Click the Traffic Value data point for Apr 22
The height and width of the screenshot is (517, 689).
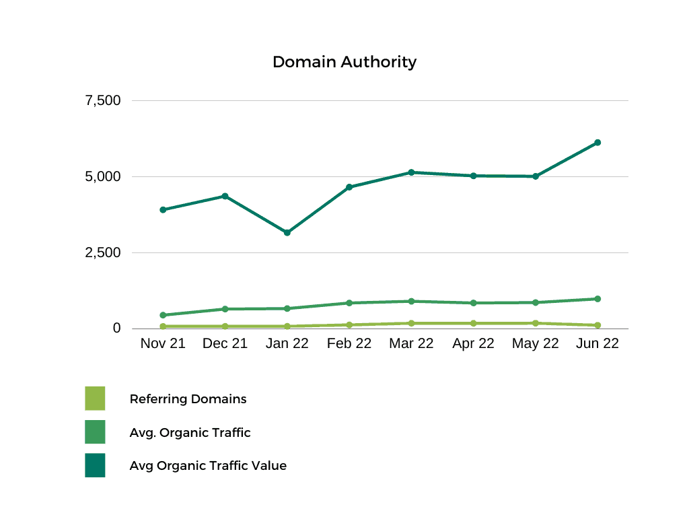tap(473, 176)
